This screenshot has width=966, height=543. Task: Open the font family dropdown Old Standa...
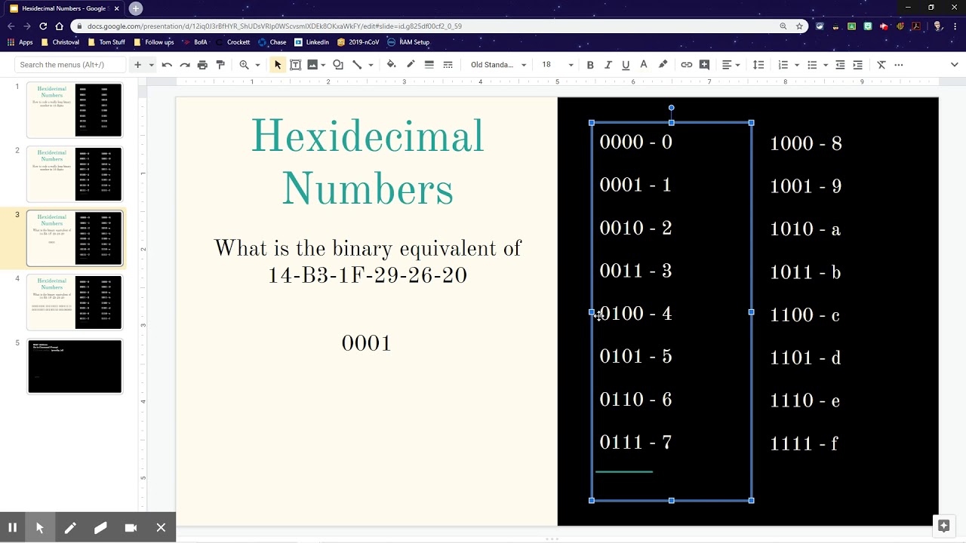pyautogui.click(x=498, y=65)
